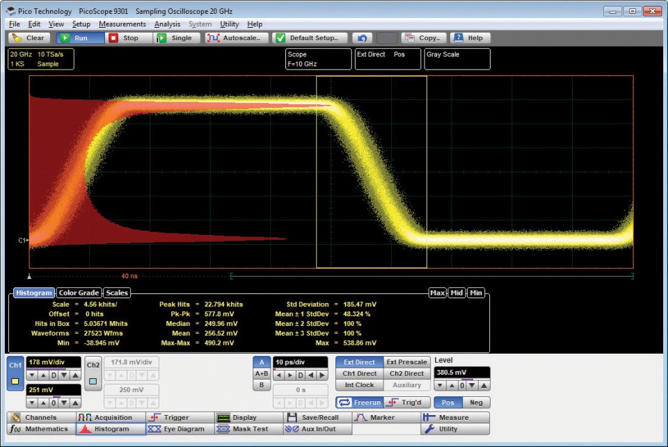
Task: Open the Copy options dropdown
Action: click(422, 38)
